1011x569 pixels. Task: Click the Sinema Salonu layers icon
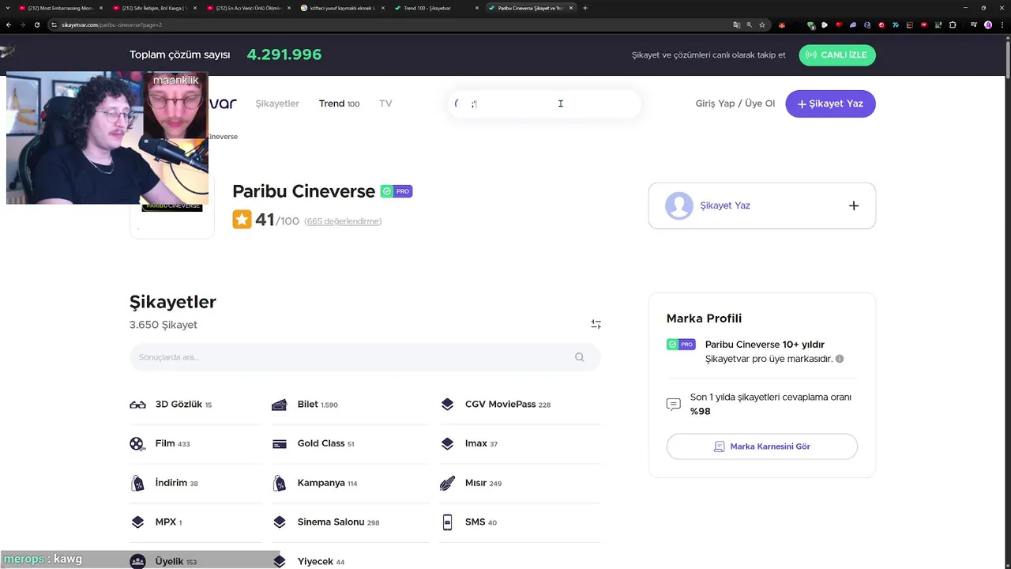279,522
